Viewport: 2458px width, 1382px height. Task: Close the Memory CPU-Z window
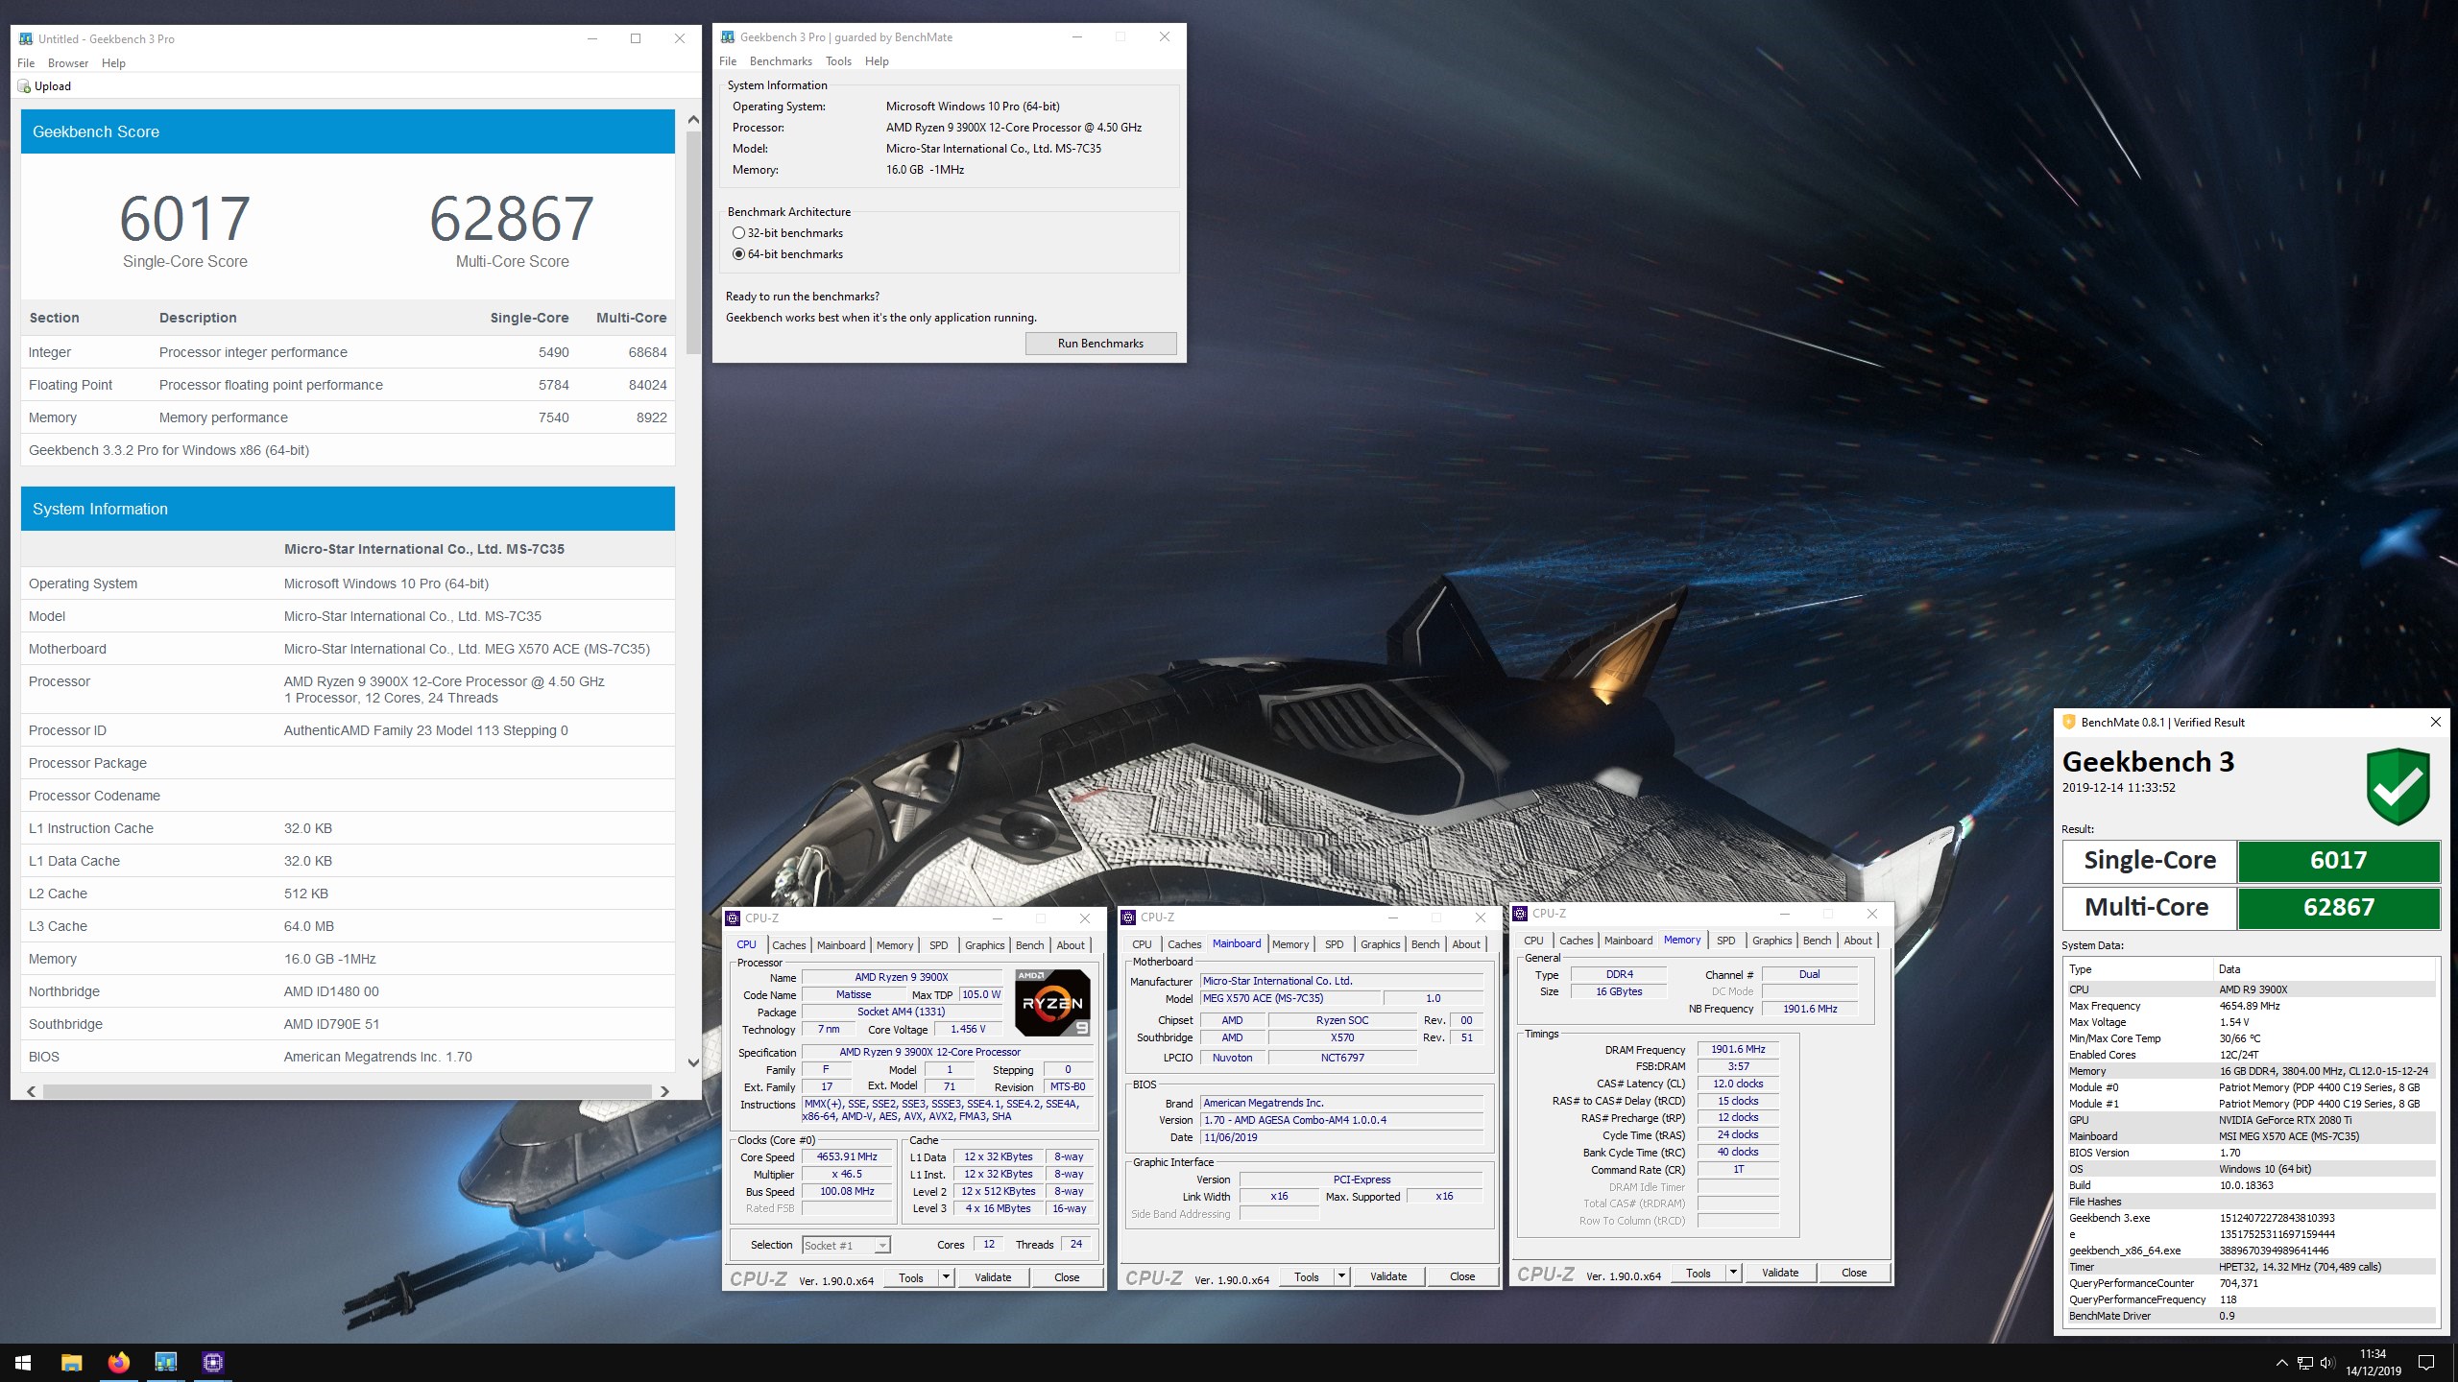click(x=1870, y=914)
